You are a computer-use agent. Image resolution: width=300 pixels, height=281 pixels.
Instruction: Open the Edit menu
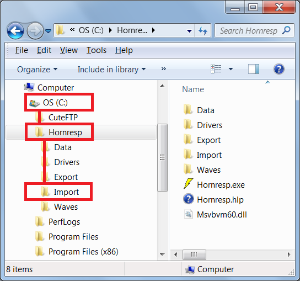(x=44, y=50)
